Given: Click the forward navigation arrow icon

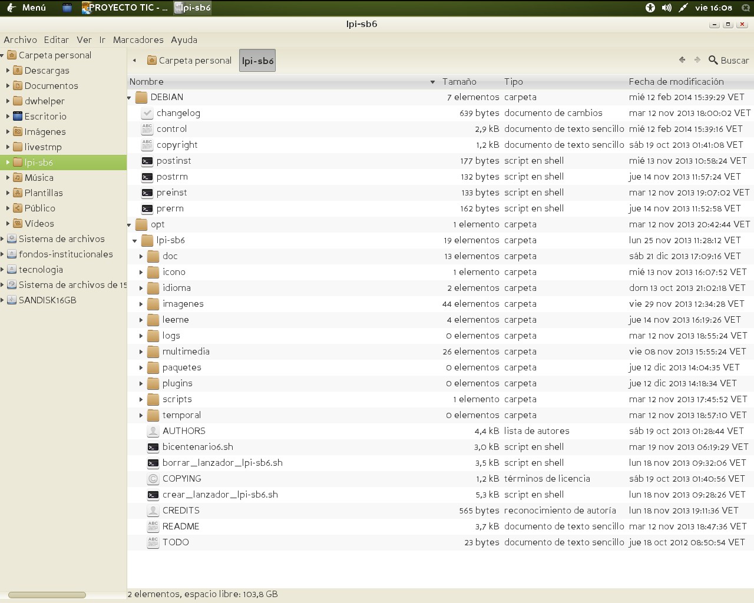Looking at the screenshot, I should (697, 60).
